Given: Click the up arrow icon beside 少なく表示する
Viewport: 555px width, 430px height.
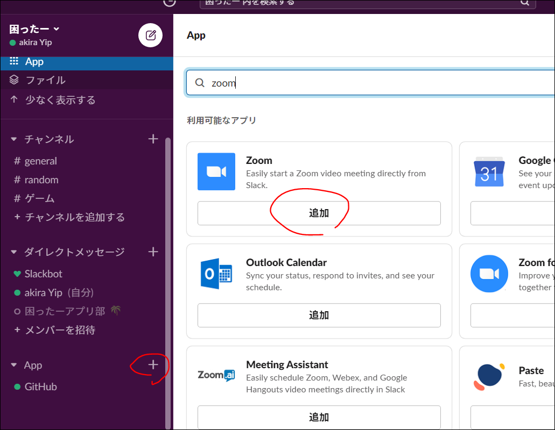Looking at the screenshot, I should pos(14,99).
